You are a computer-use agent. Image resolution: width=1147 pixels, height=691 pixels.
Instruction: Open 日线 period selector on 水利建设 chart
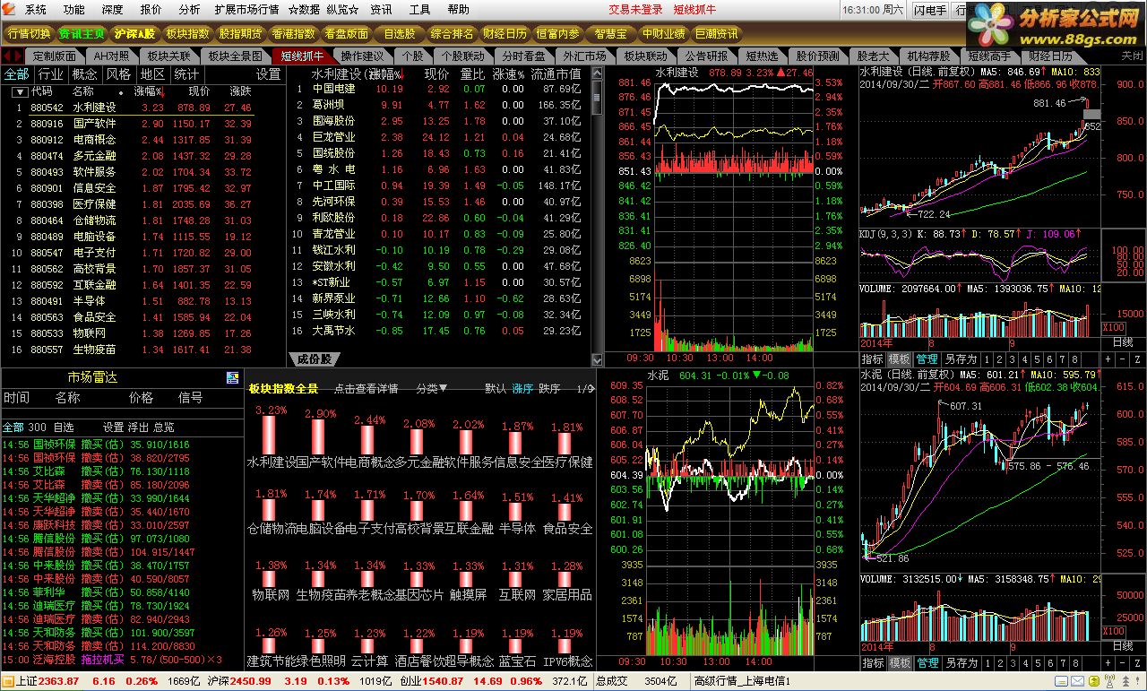[1123, 341]
